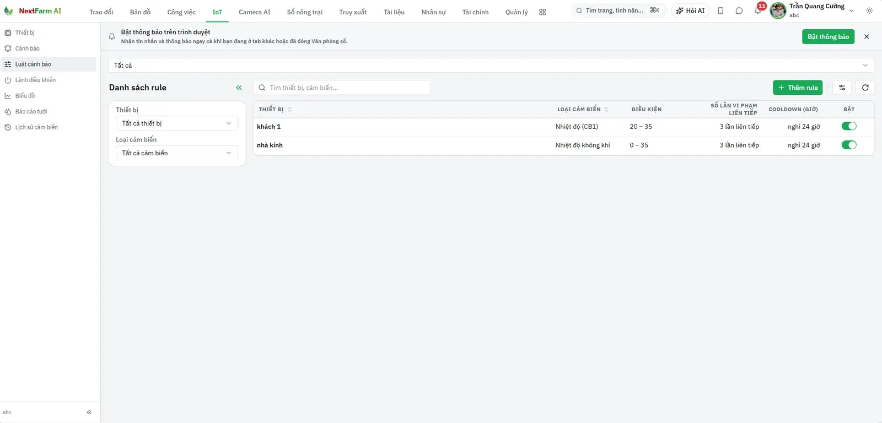
Task: Open column settings icon next to Thêm rule
Action: click(x=842, y=88)
